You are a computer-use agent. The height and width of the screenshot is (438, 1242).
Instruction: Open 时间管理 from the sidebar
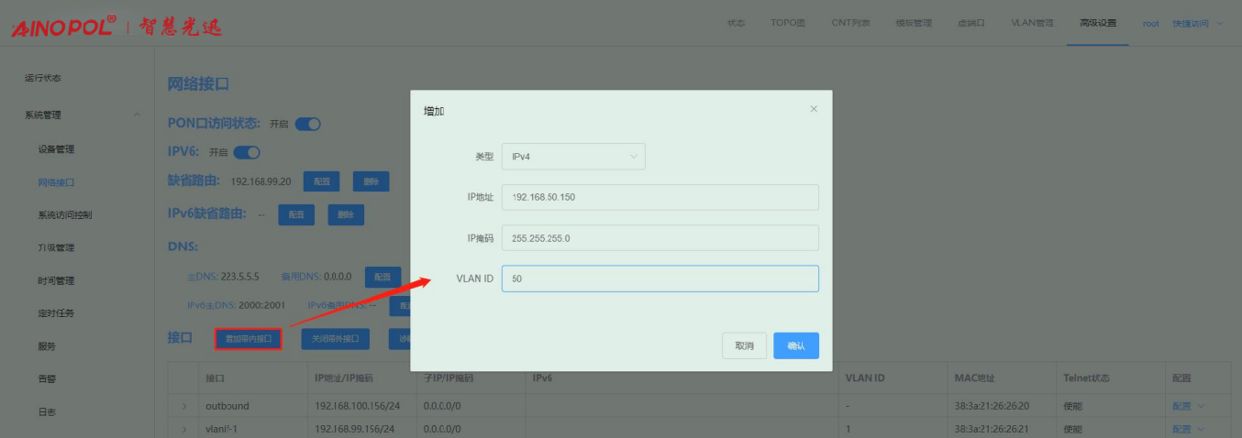[56, 280]
